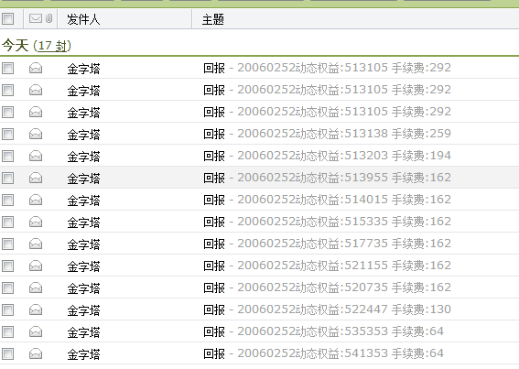Click sender 金字塔 on the 515335 row

(x=83, y=222)
